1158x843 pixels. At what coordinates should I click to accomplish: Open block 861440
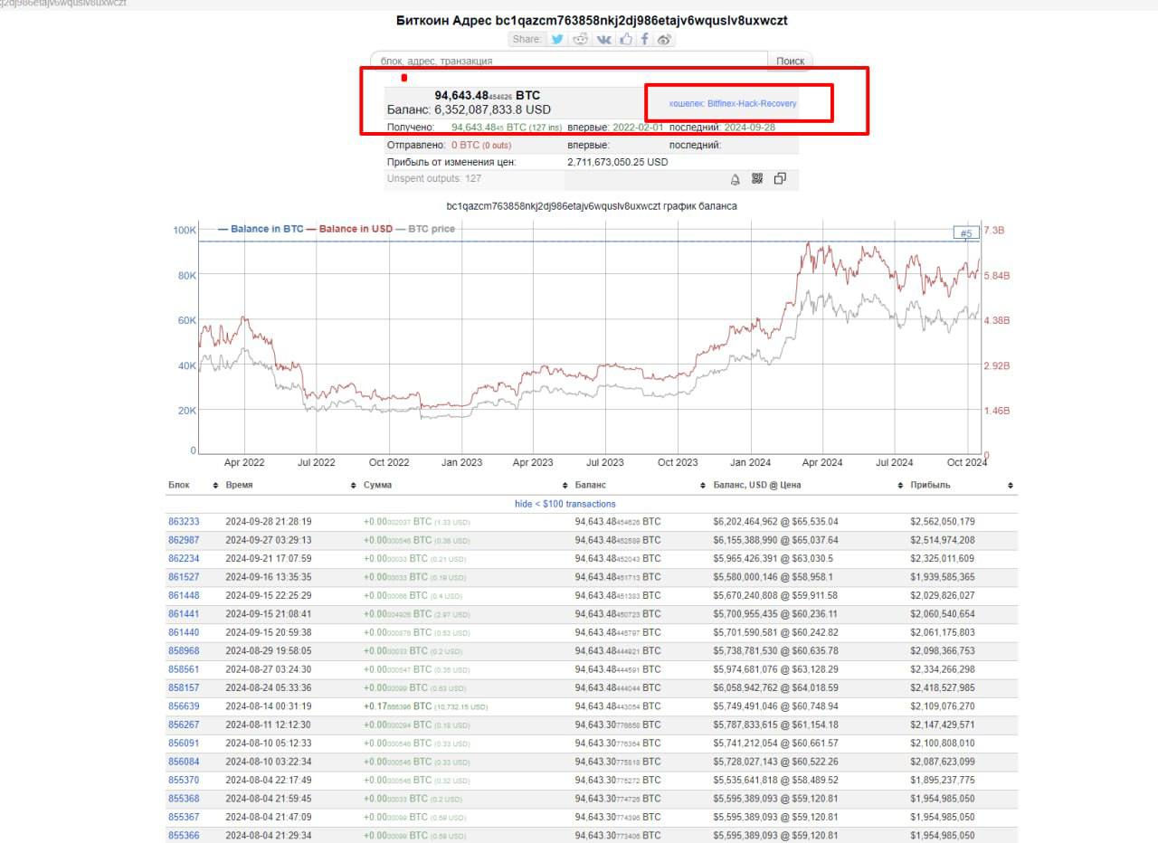(x=184, y=632)
